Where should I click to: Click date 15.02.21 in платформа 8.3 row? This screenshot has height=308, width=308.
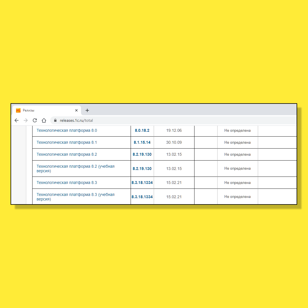174,183
